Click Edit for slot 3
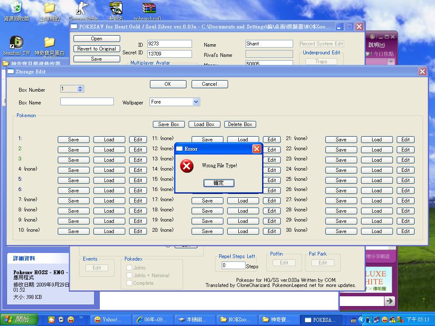 coord(138,160)
